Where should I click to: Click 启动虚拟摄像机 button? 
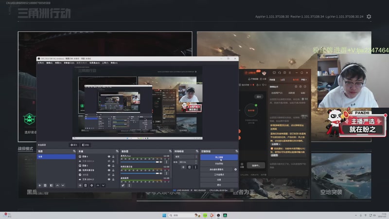pyautogui.click(x=216, y=169)
